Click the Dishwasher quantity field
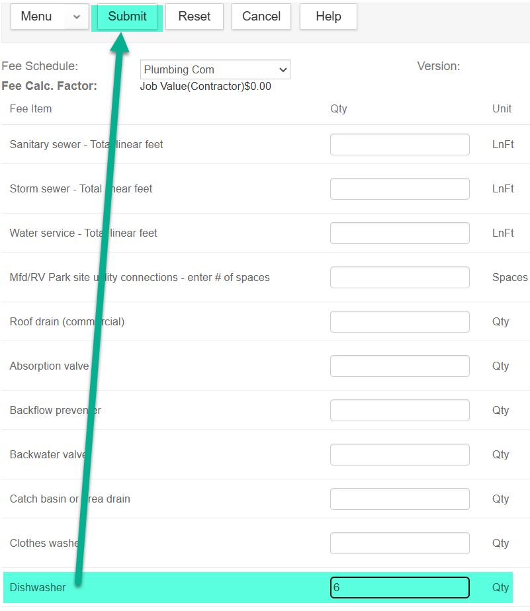Image resolution: width=530 pixels, height=611 pixels. click(400, 587)
